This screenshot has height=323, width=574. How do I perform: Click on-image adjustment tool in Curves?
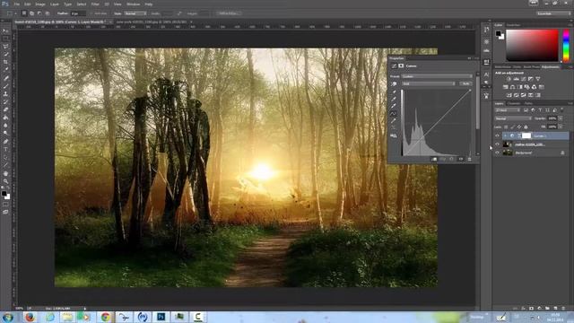pyautogui.click(x=394, y=83)
